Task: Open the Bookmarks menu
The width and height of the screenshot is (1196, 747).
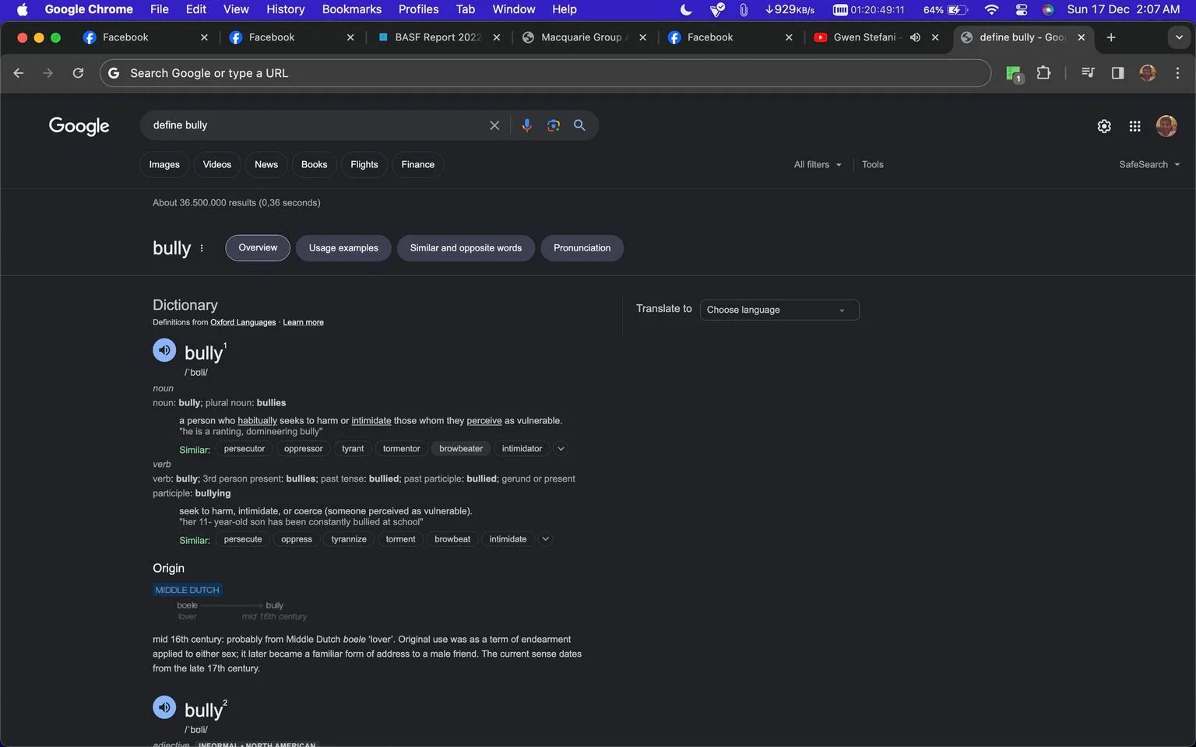Action: coord(352,9)
